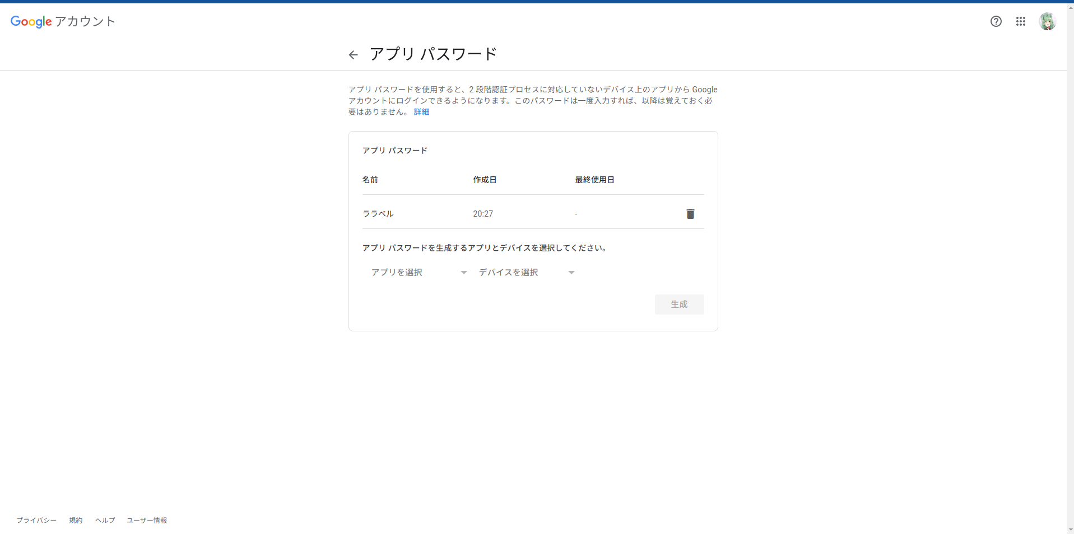Delete the ララベル app password via trash icon
This screenshot has height=534, width=1074.
coord(690,213)
